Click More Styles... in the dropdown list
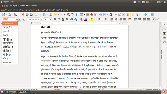 pyautogui.click(x=10, y=63)
